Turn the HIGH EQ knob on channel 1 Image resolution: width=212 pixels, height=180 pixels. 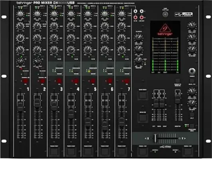pyautogui.click(x=20, y=26)
